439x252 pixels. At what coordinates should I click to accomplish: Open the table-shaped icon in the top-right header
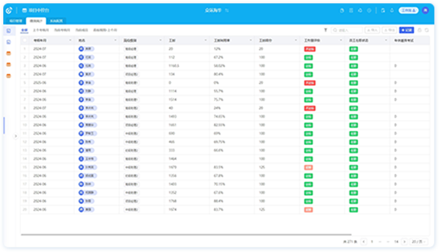(x=351, y=11)
